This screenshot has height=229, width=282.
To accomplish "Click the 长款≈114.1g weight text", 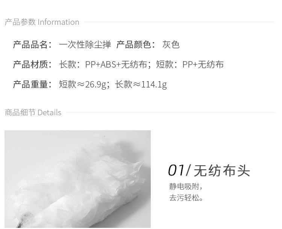I will click(141, 84).
